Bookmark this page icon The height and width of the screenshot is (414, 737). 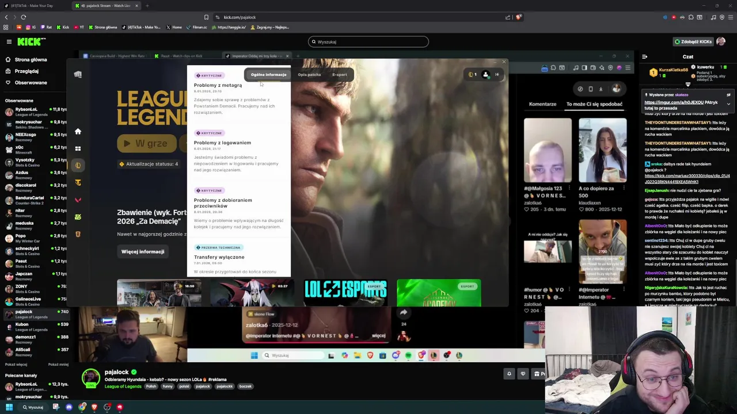[x=206, y=17]
